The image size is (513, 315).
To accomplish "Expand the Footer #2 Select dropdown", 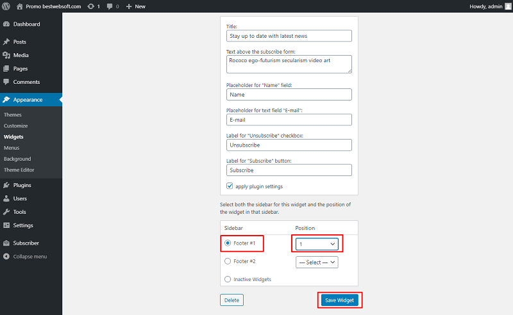I will (x=317, y=262).
